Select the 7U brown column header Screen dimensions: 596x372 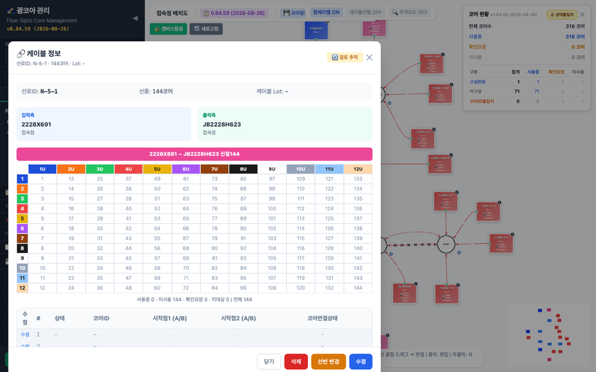click(214, 169)
